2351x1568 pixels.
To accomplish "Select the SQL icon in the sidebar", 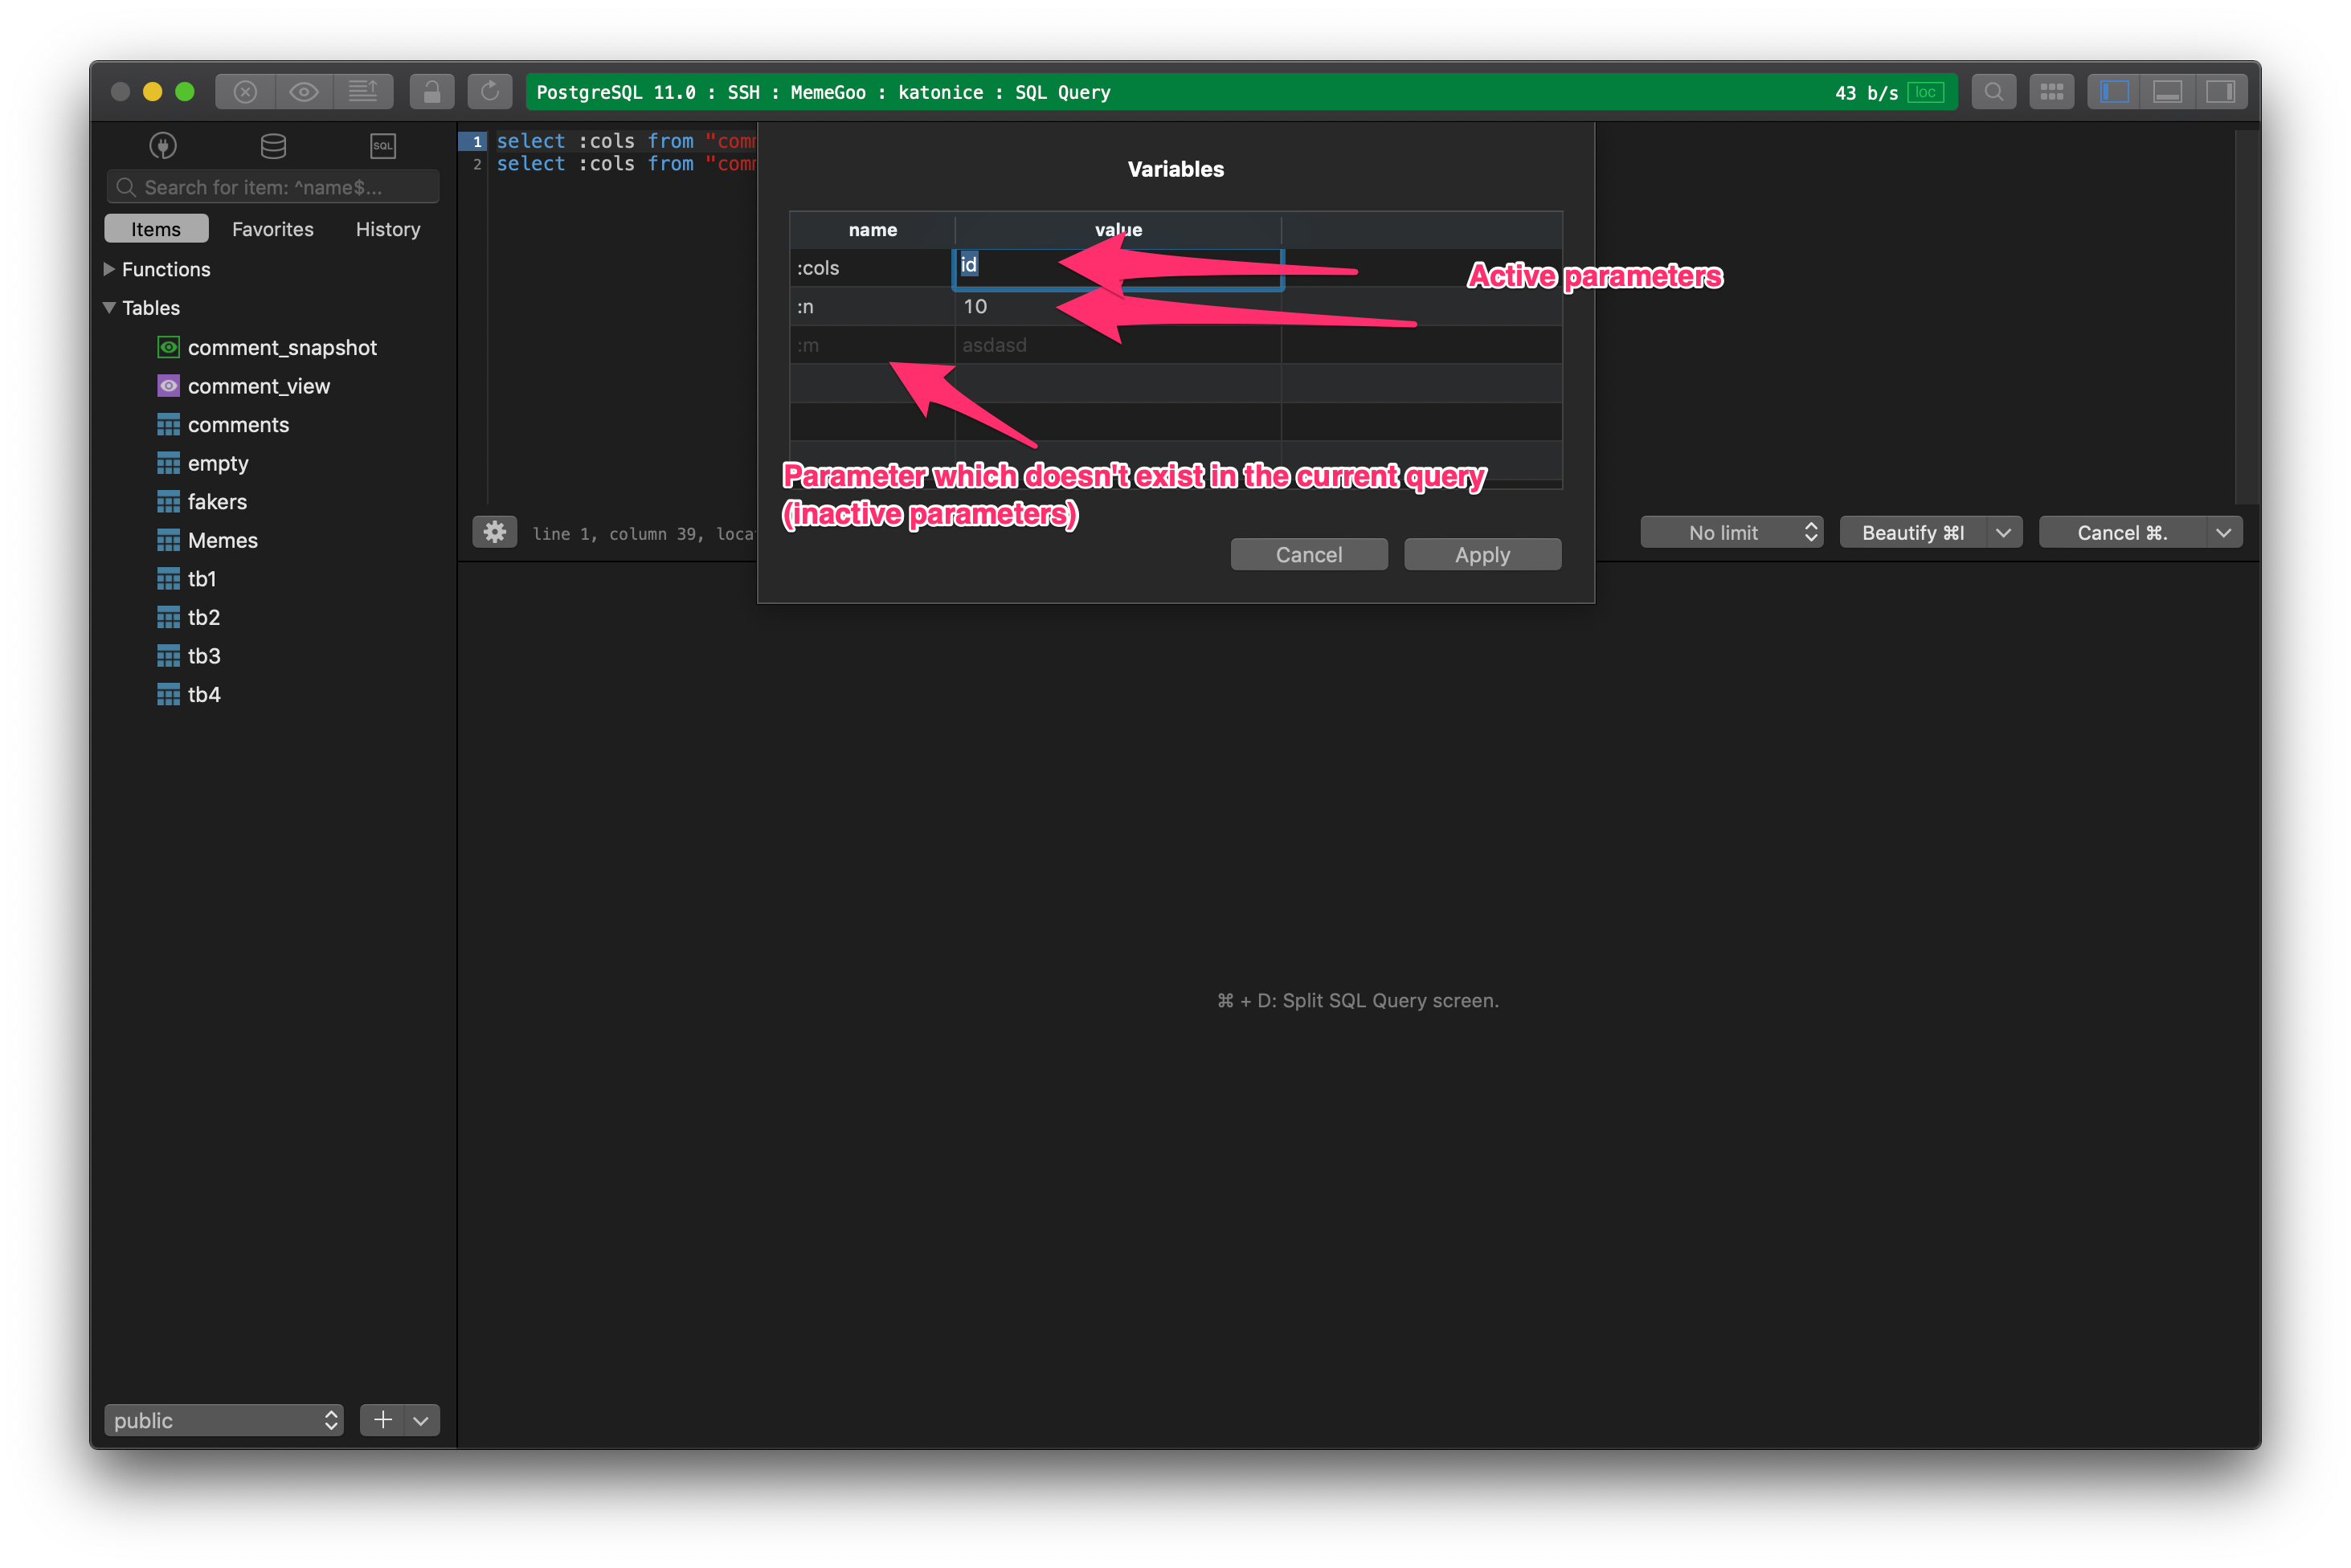I will coord(382,145).
